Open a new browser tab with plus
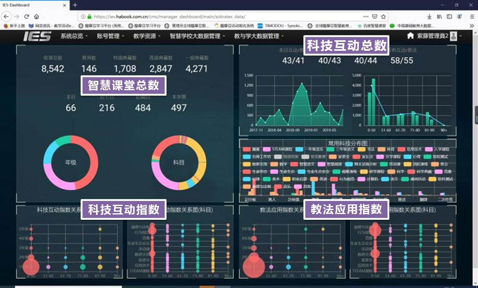The height and width of the screenshot is (288, 478). 75,5
